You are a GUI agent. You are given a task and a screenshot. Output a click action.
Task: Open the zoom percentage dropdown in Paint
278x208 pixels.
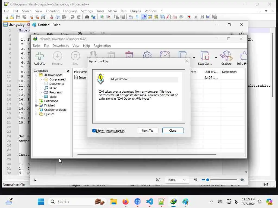[184, 180]
